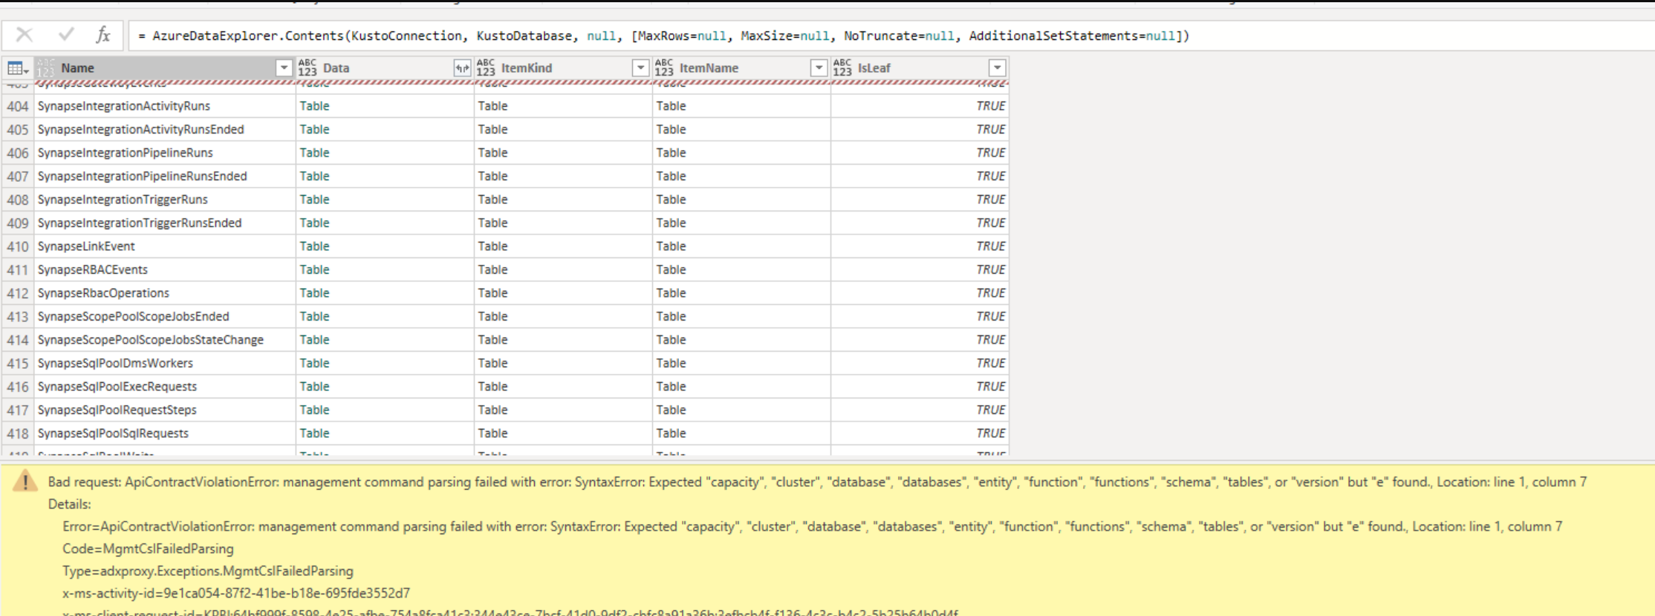Select the SynapseSqlPoolRequestSteps name cell
The image size is (1655, 616).
click(165, 410)
